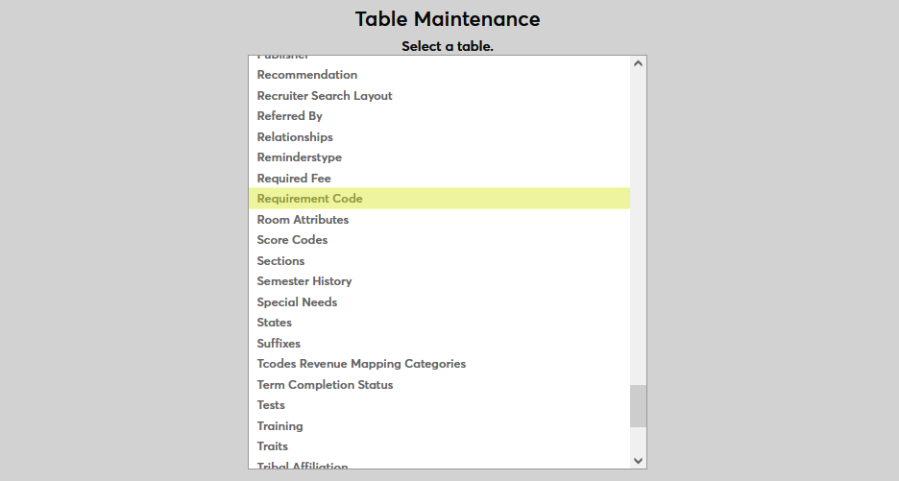
Task: Click the highlighted Requirement Code entry
Action: [x=310, y=199]
